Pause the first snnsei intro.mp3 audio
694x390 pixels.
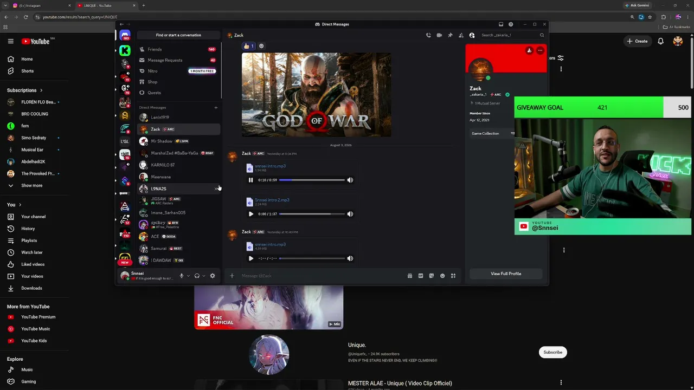point(250,180)
